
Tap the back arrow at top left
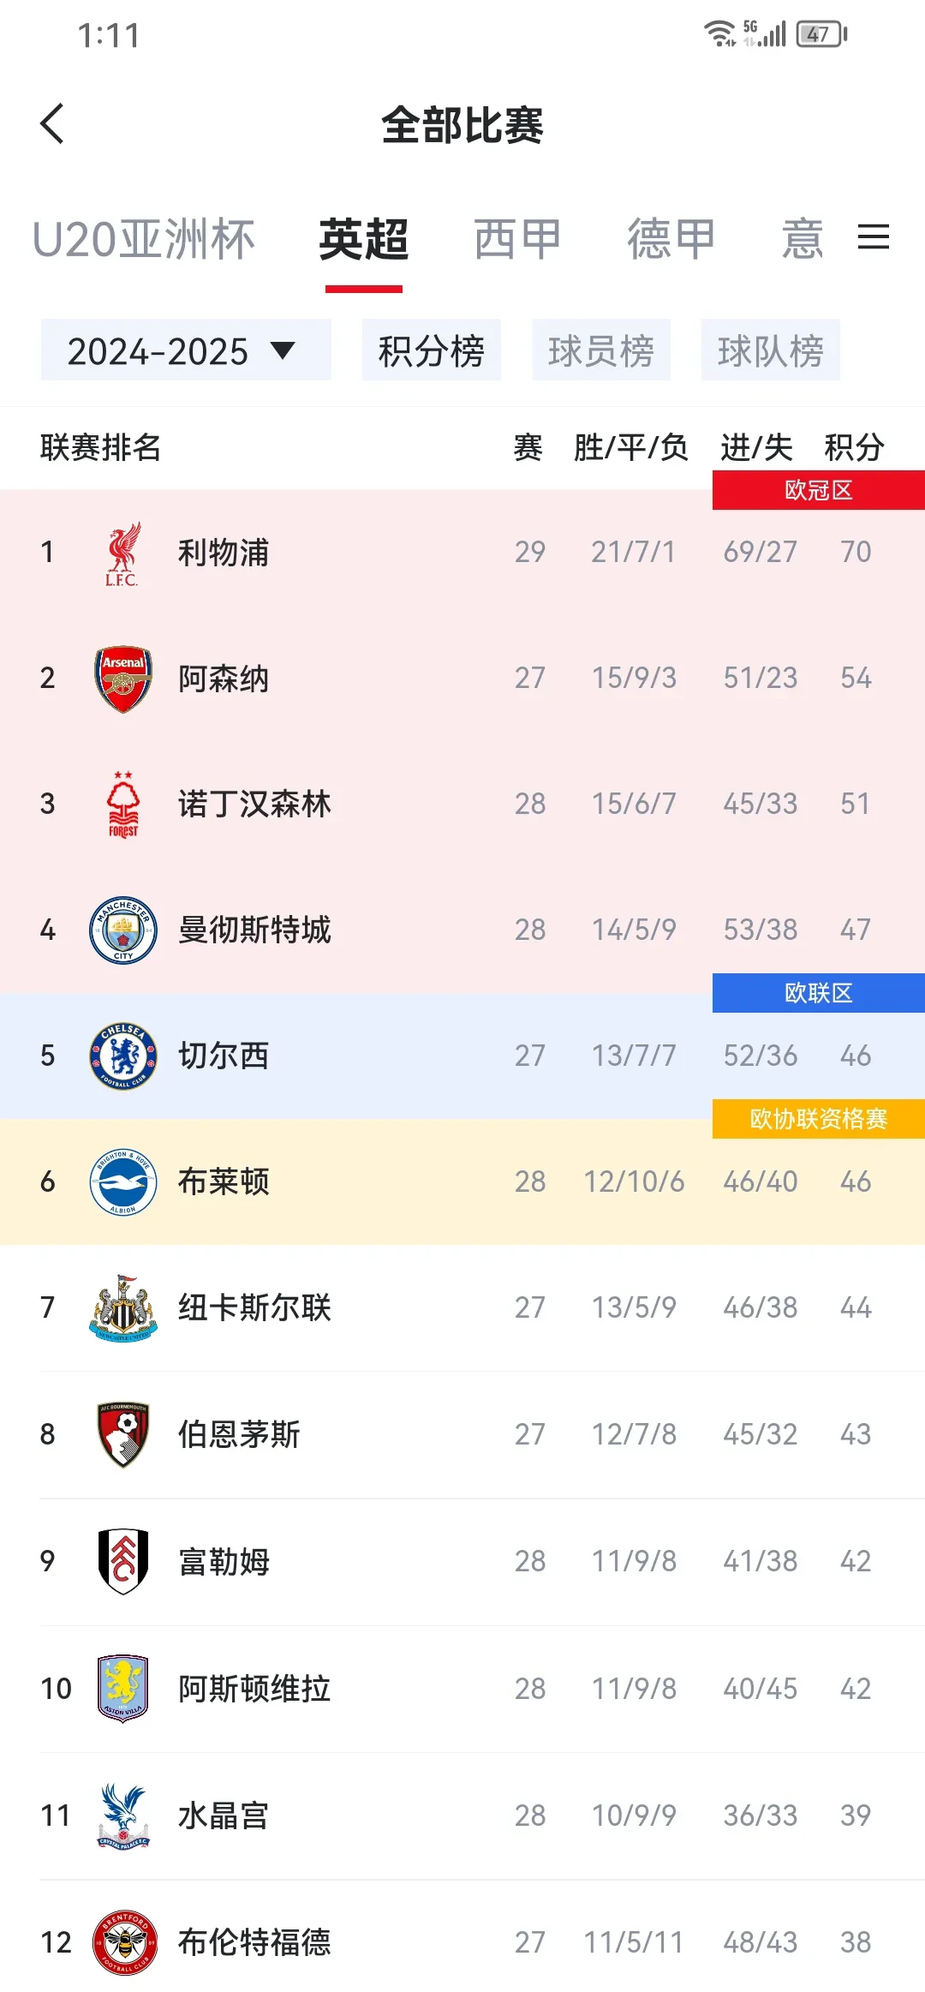[53, 123]
